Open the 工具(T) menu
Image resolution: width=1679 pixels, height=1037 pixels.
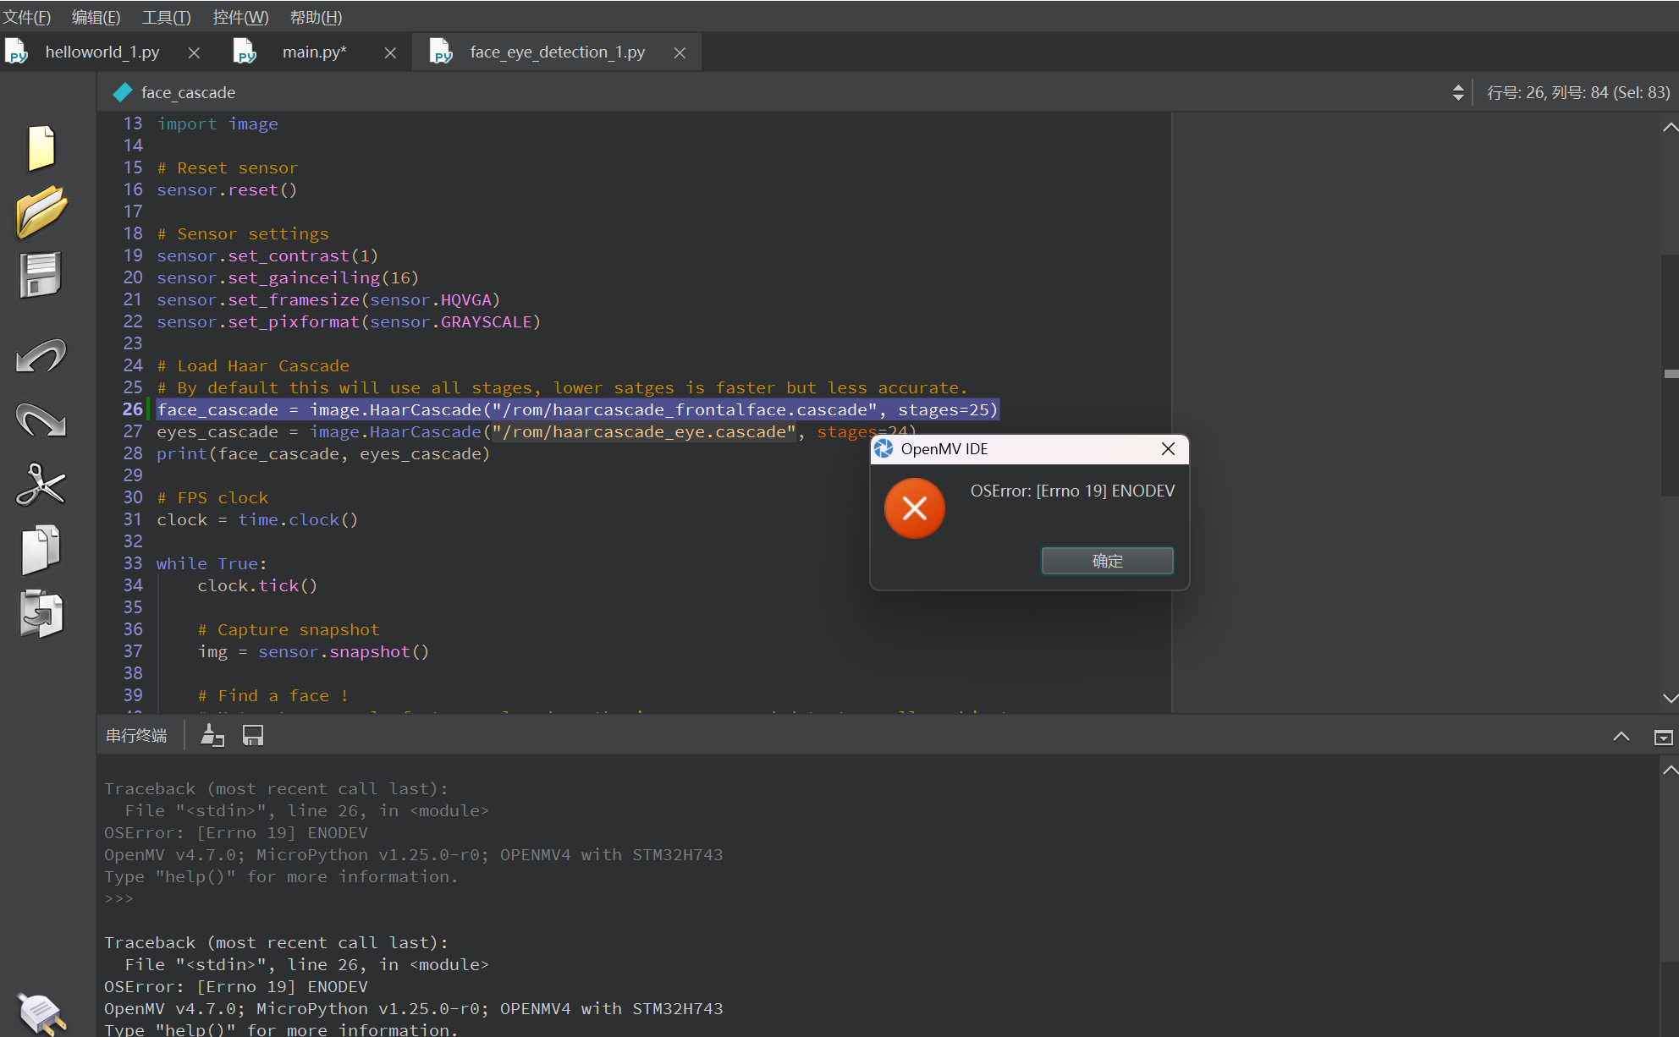click(166, 17)
